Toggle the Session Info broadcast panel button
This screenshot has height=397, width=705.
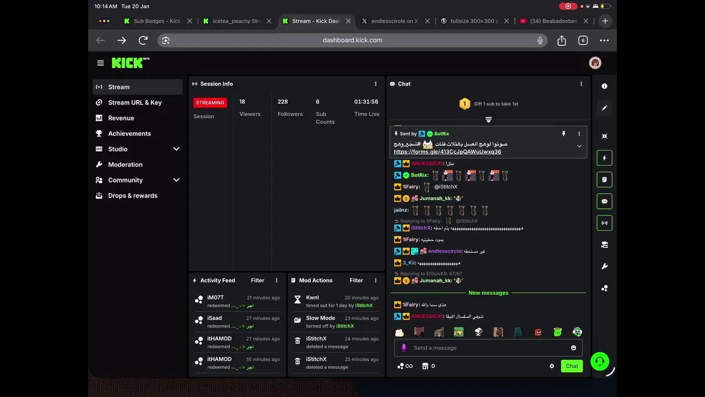(604, 223)
